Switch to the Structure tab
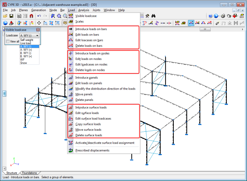The width and height of the screenshot is (247, 181). 12,173
